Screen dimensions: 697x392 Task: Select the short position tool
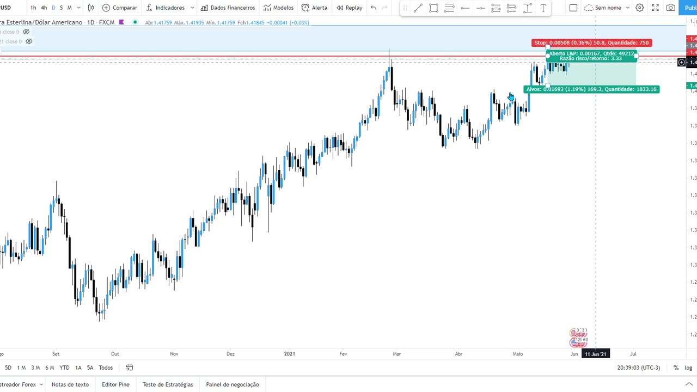(512, 8)
